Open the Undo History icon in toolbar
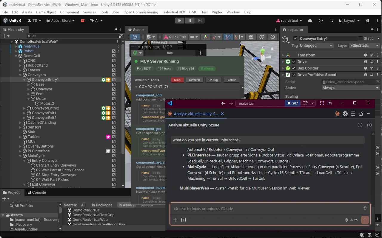Image resolution: width=382 pixels, height=238 pixels. tap(321, 21)
